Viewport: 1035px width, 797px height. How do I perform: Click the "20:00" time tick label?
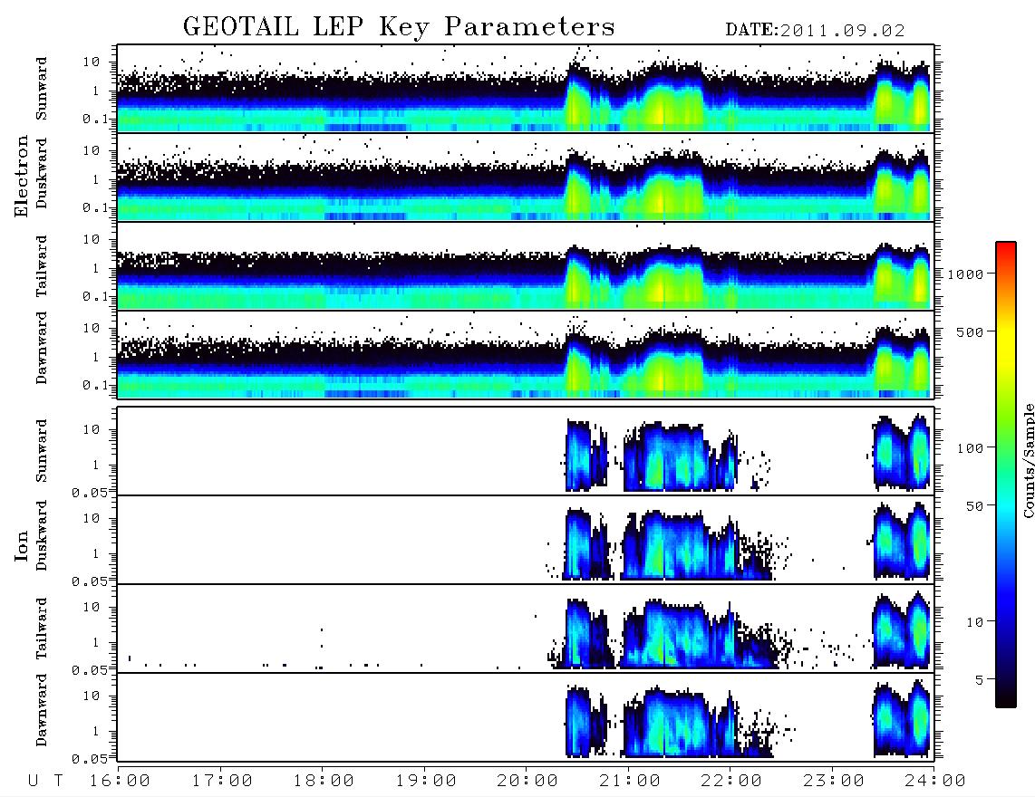click(x=527, y=782)
